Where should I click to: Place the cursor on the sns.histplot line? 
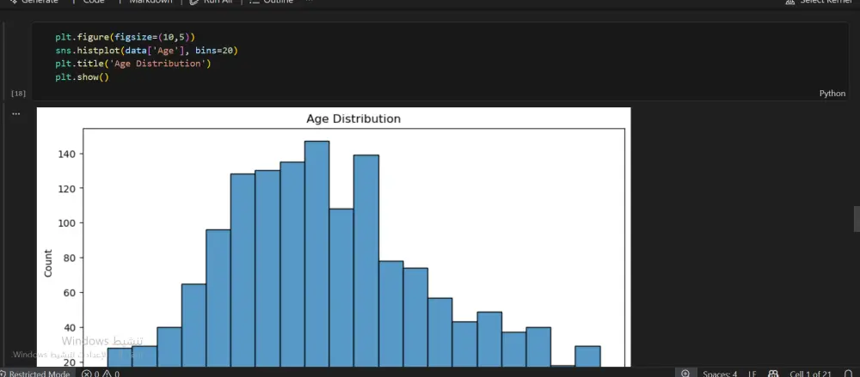point(146,51)
